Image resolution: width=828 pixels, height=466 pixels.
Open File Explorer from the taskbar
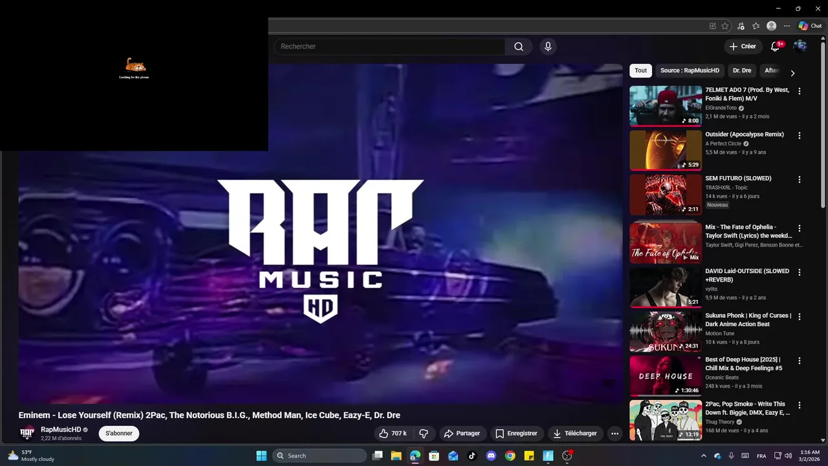click(x=396, y=456)
